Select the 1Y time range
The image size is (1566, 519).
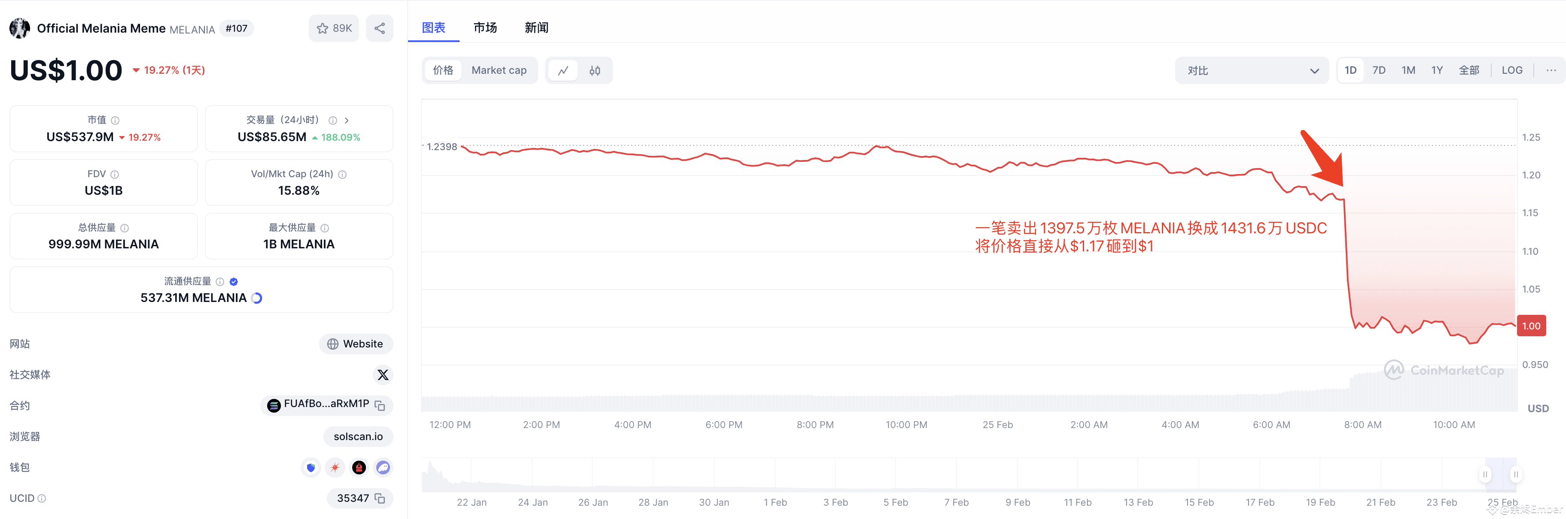tap(1437, 70)
